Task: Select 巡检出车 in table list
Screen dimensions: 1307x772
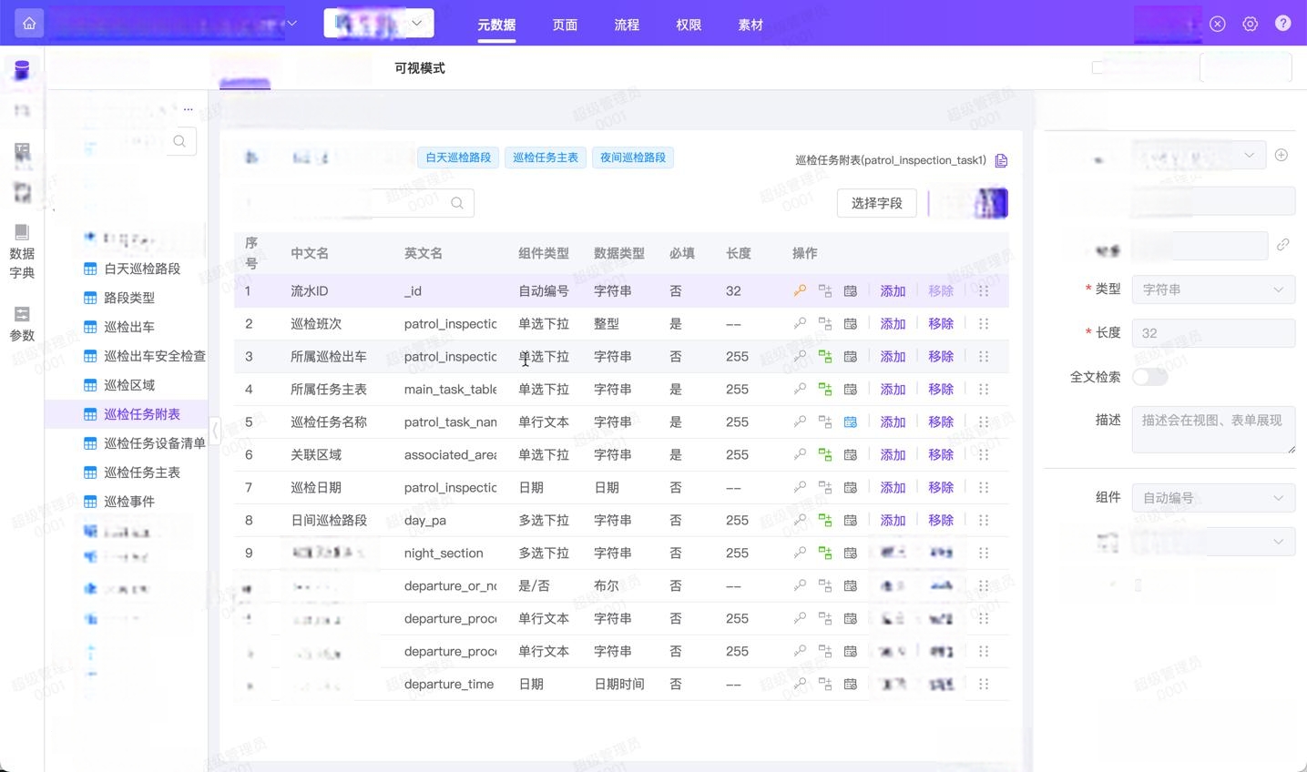Action: click(x=129, y=327)
